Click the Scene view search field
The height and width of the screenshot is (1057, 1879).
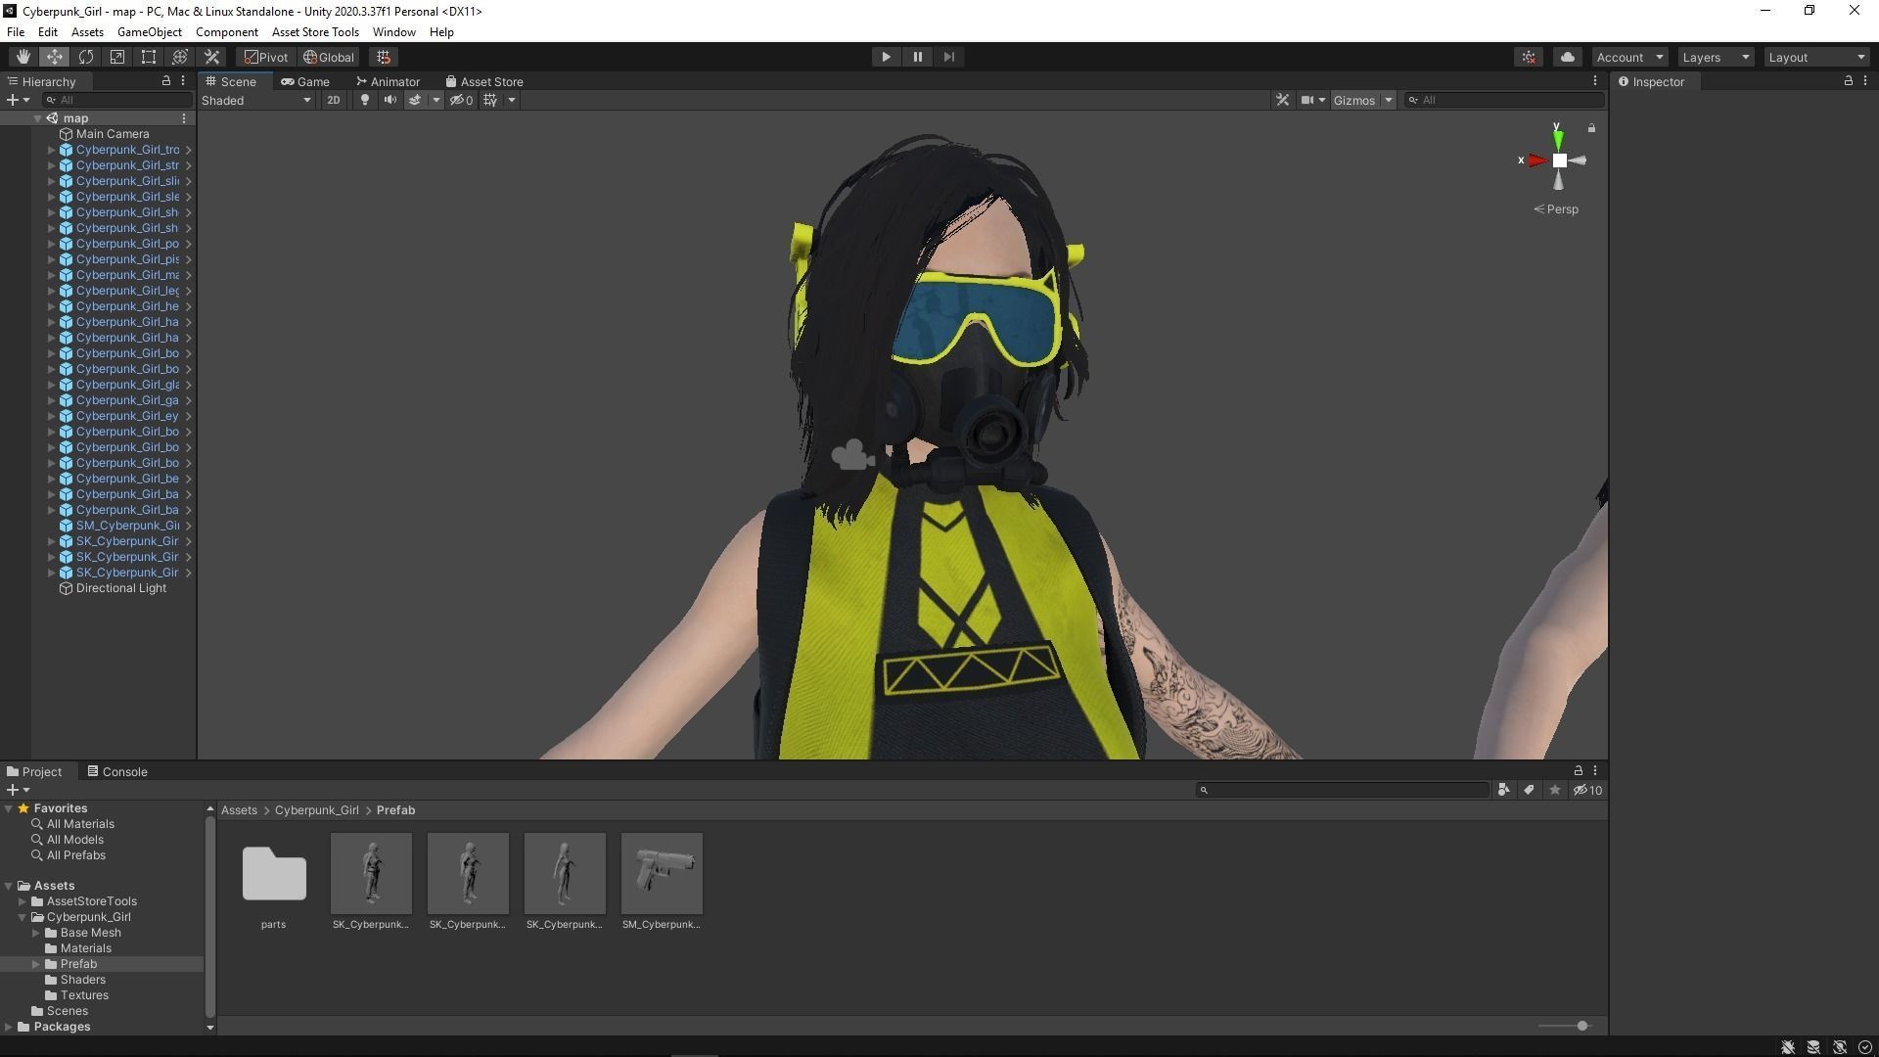[x=1503, y=100]
